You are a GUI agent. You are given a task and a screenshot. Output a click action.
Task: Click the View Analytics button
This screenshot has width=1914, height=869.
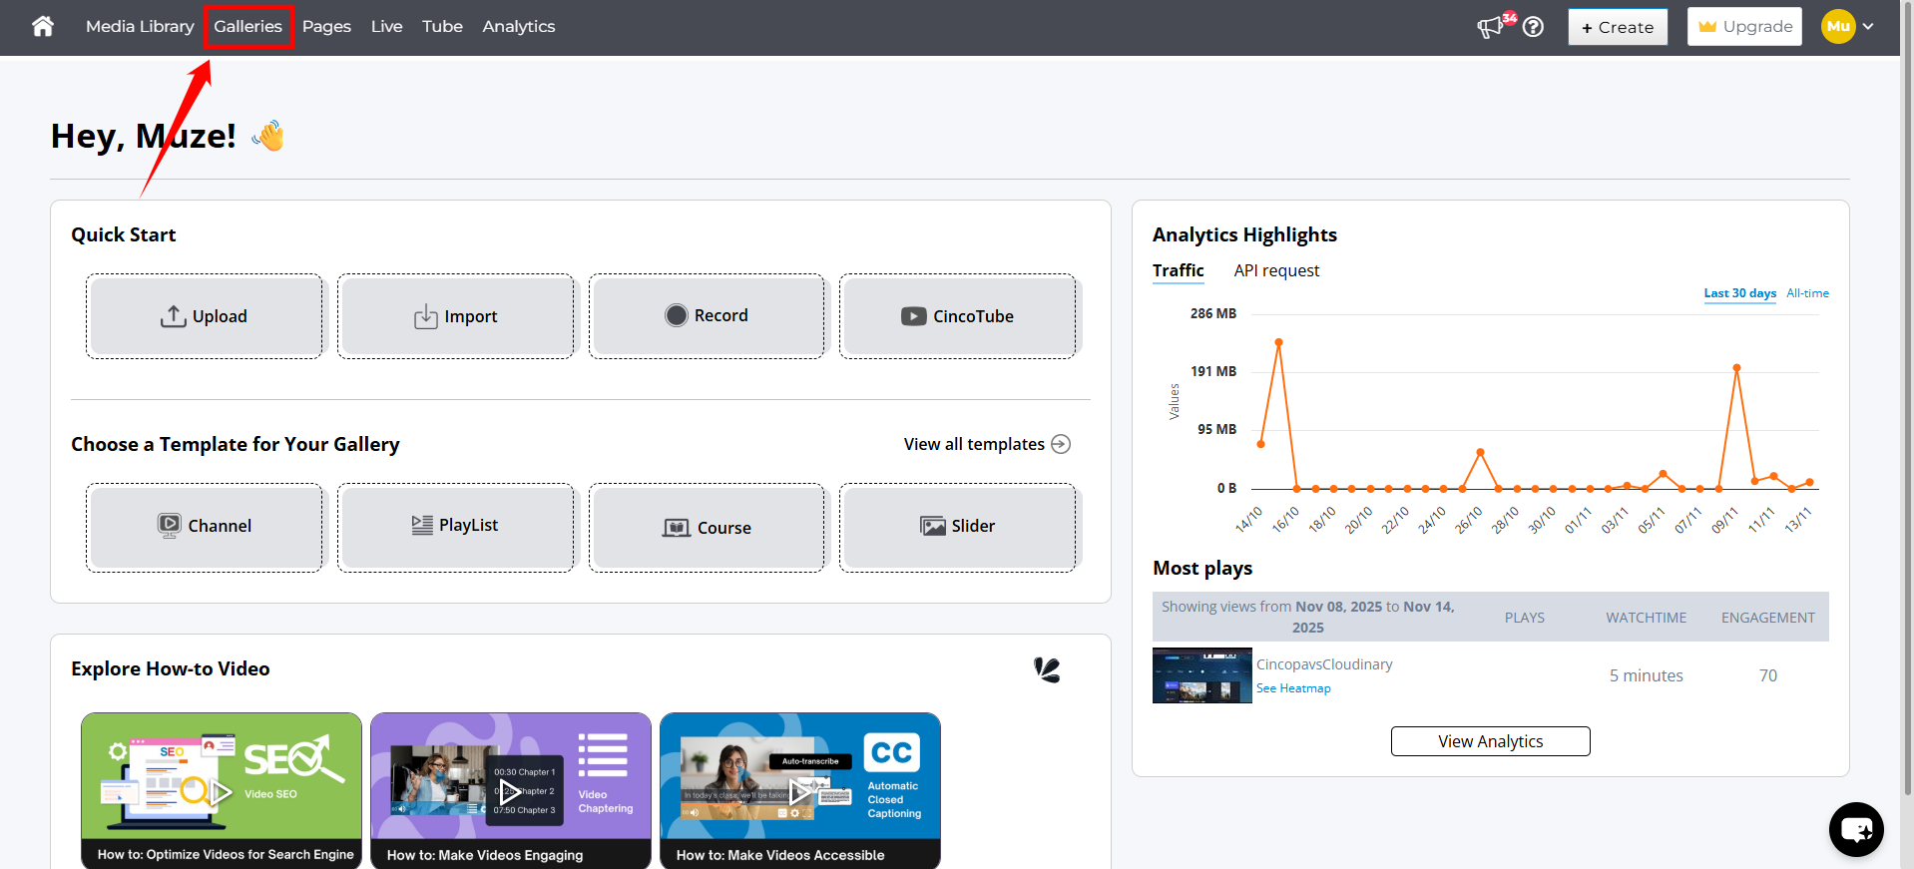click(1490, 741)
